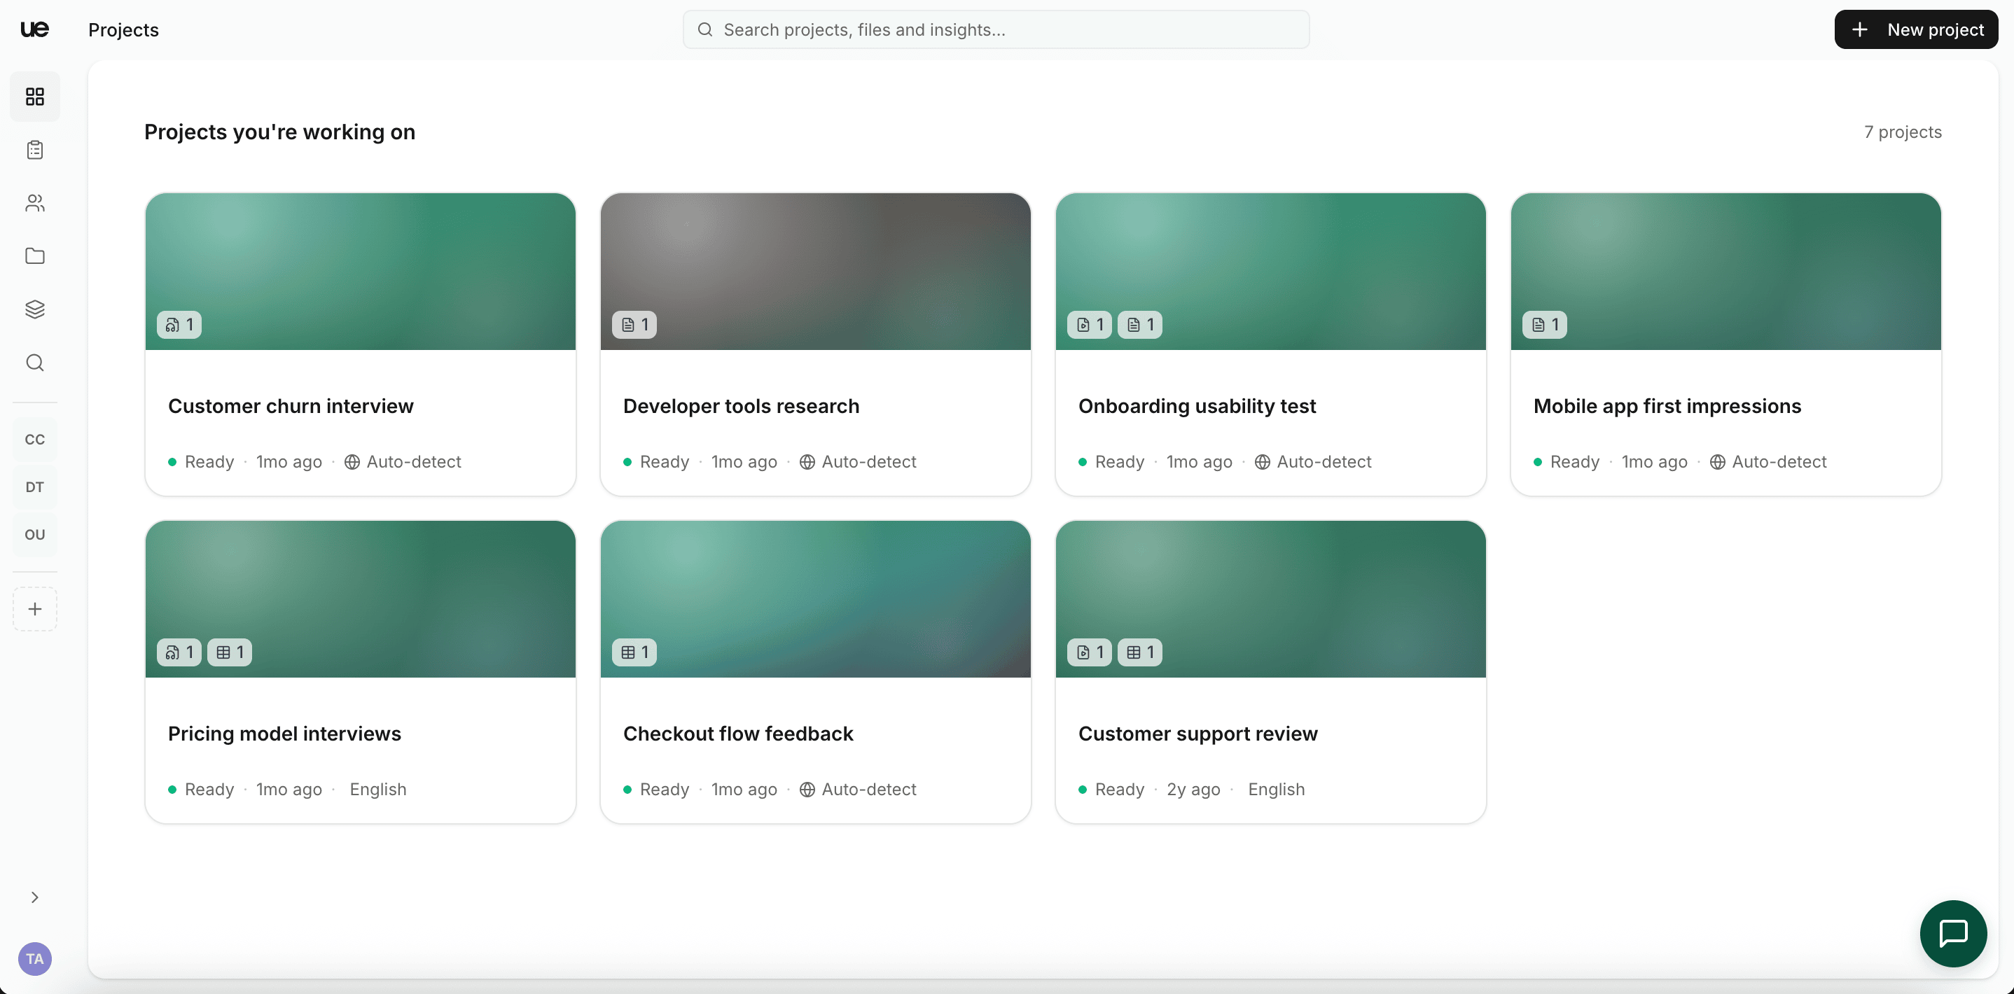Click table badge on Checkout flow feedback card
Screen dimensions: 2014x994
(634, 652)
